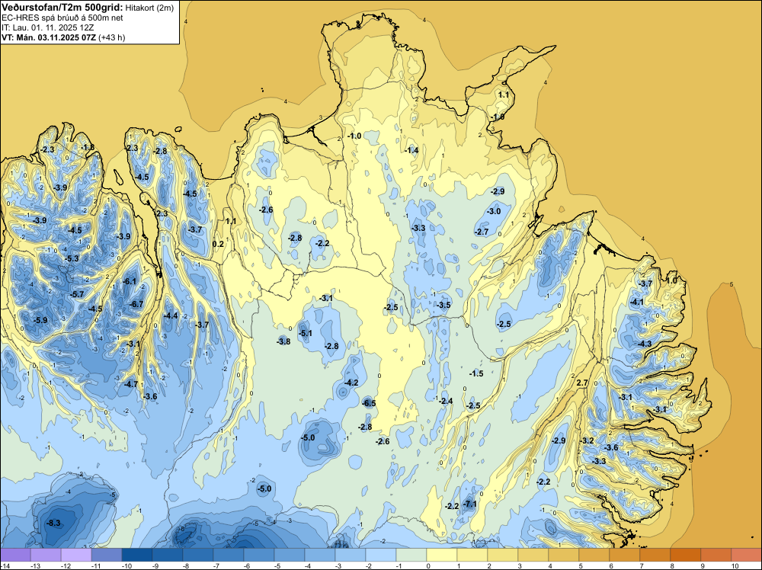762x570 pixels.
Task: Click the legend scale label '-11'
Action: coord(96,565)
